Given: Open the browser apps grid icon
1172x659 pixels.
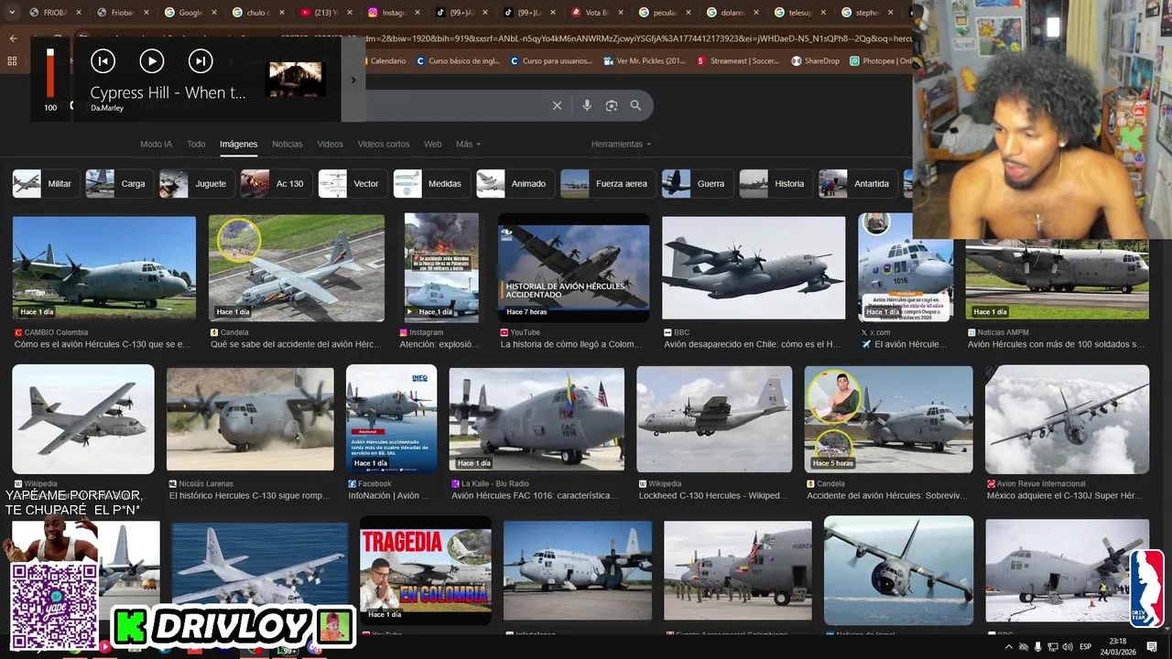Looking at the screenshot, I should pos(12,61).
